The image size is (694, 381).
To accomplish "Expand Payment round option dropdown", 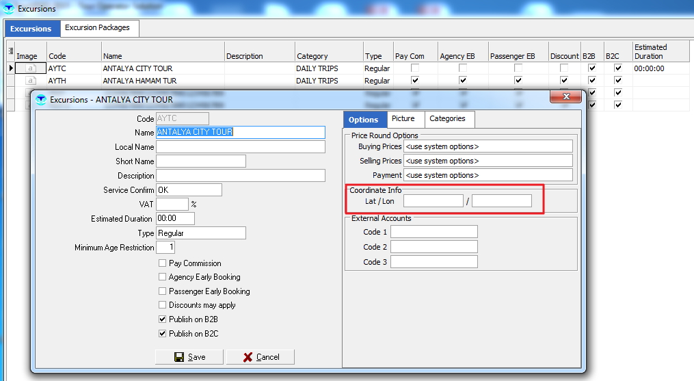I will (x=488, y=175).
